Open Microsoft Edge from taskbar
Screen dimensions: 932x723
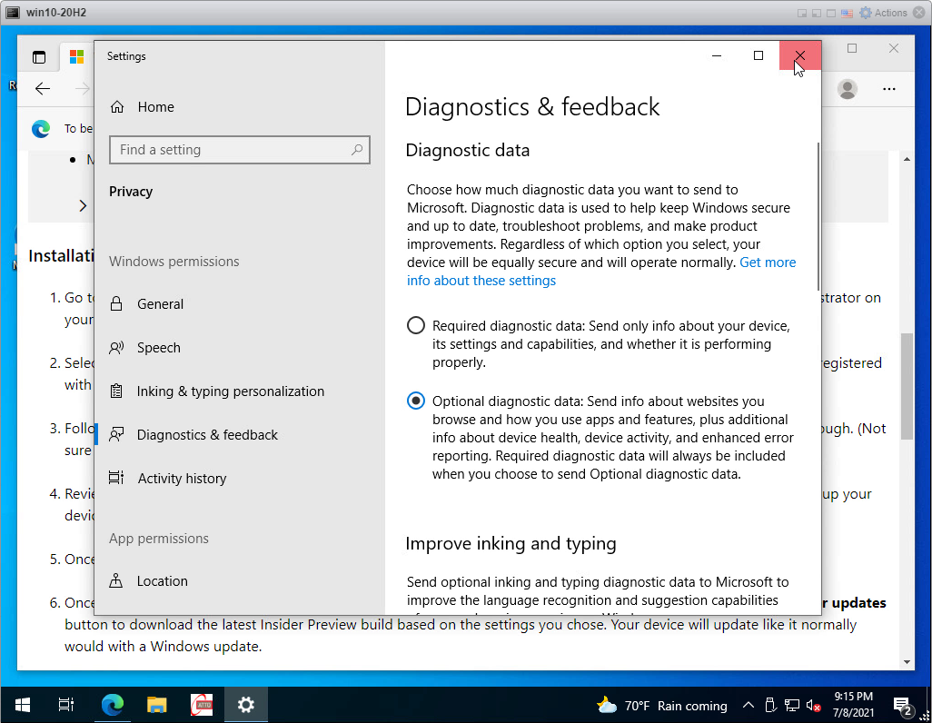pos(113,705)
